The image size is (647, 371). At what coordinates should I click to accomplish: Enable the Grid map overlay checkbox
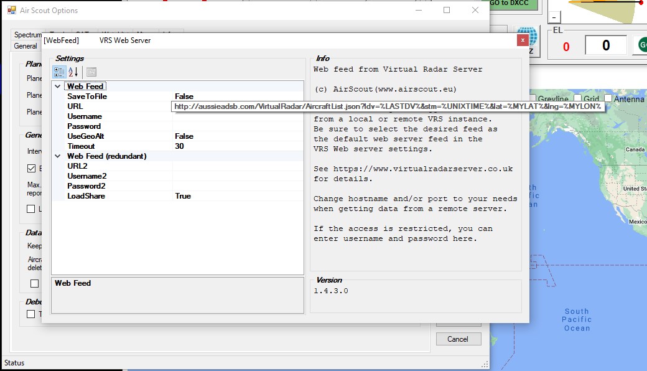(578, 99)
